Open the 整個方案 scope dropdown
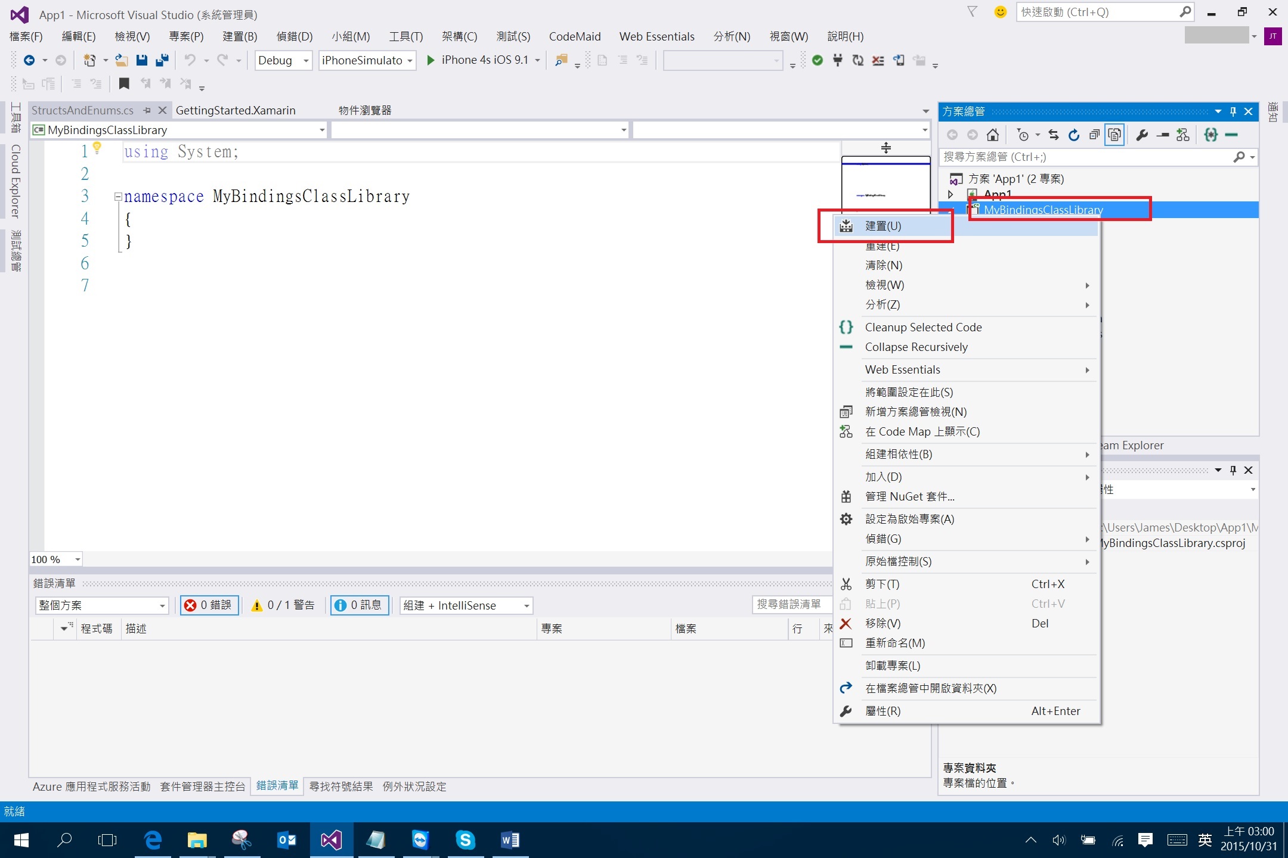 [102, 605]
